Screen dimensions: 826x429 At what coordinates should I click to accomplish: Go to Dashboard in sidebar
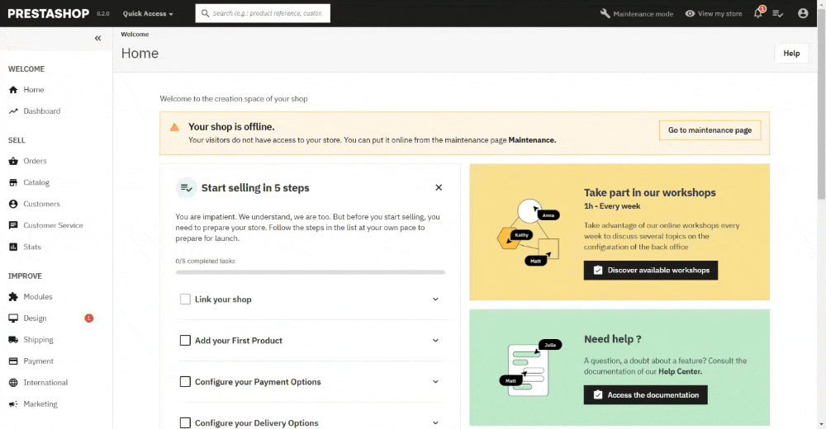pos(41,111)
